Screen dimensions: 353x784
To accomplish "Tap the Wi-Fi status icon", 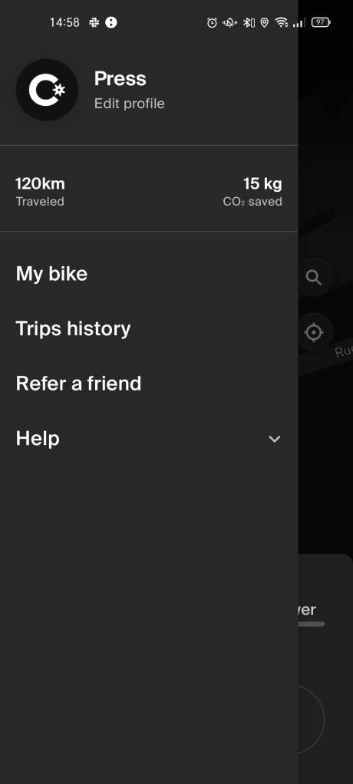I will tap(282, 22).
